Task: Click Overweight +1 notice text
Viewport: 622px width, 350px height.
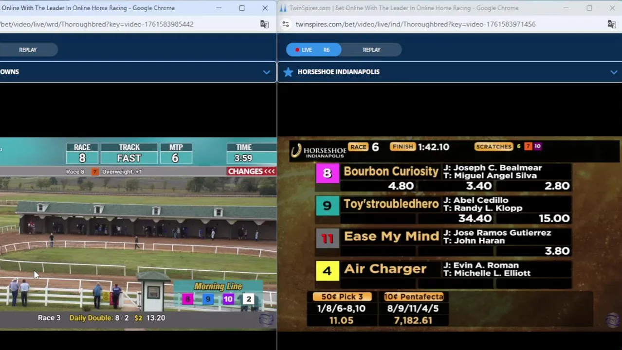Action: (x=122, y=172)
